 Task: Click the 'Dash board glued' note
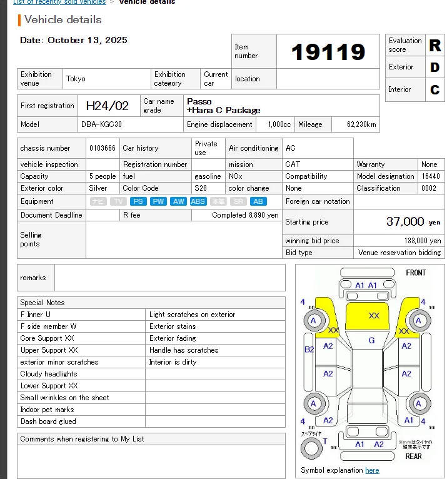point(48,421)
